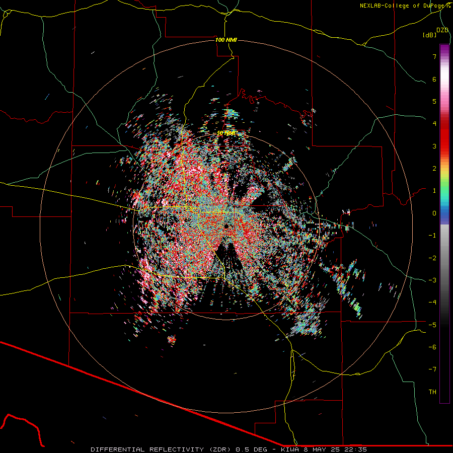This screenshot has width=453, height=453.
Task: Select the -2 dB scale label
Action: (432, 258)
